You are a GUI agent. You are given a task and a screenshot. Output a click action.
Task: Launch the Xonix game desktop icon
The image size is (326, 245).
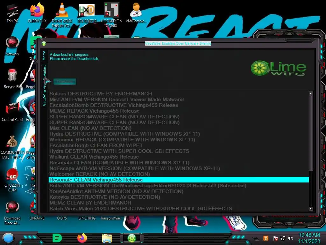pyautogui.click(x=111, y=15)
